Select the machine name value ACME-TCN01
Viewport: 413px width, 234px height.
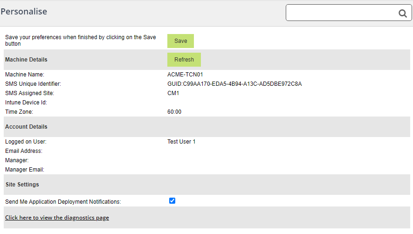tap(185, 75)
